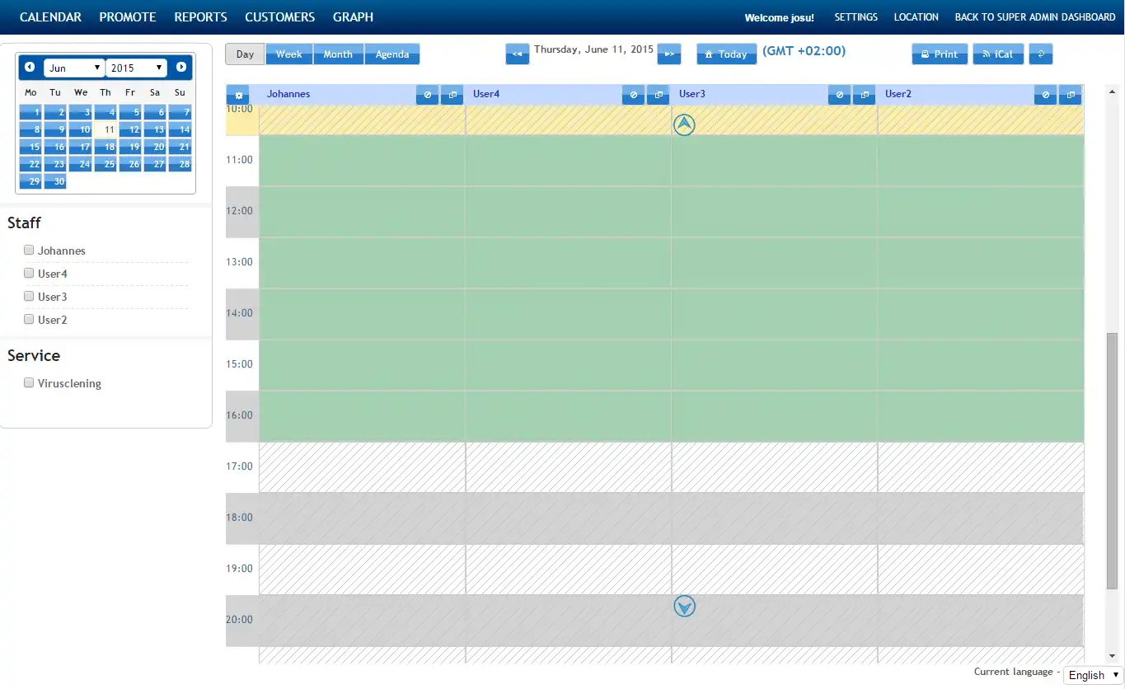Tick the Virusclening service checkbox

pos(29,382)
